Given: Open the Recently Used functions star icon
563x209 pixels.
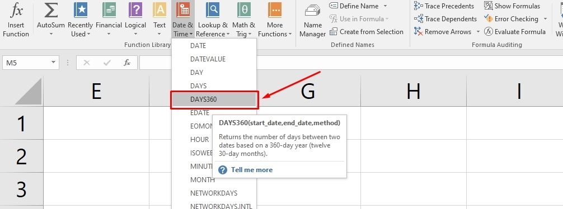Looking at the screenshot, I should tap(81, 11).
